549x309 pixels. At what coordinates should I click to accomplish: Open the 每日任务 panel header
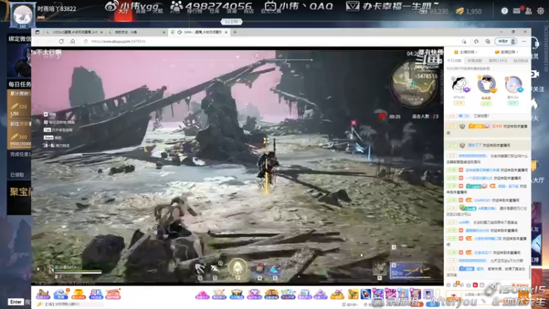[x=20, y=84]
